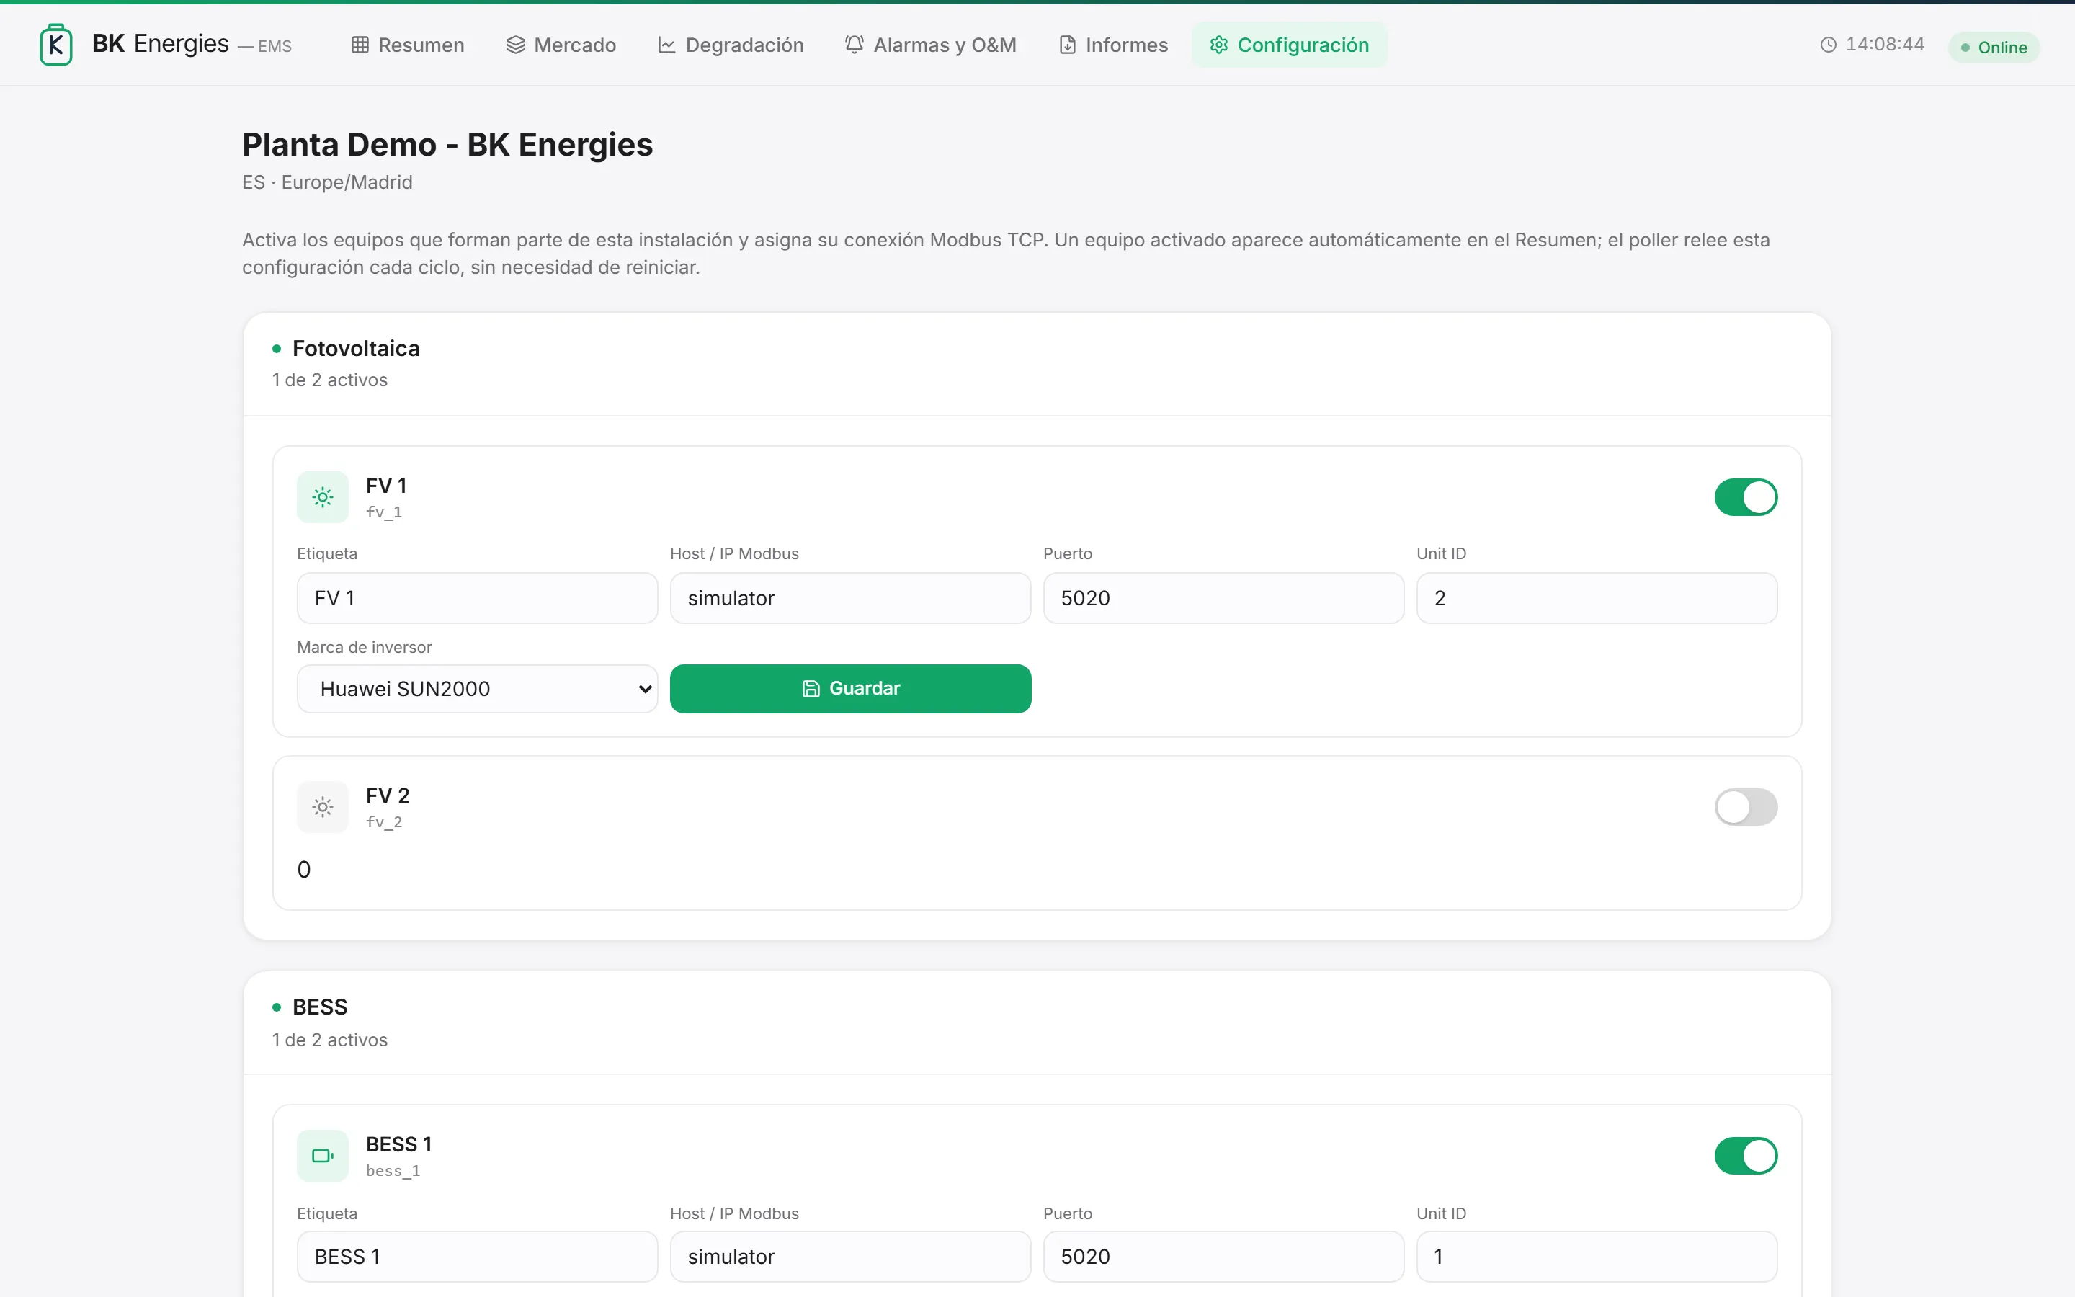Click the BESS 1 Puerto field

coord(1223,1257)
